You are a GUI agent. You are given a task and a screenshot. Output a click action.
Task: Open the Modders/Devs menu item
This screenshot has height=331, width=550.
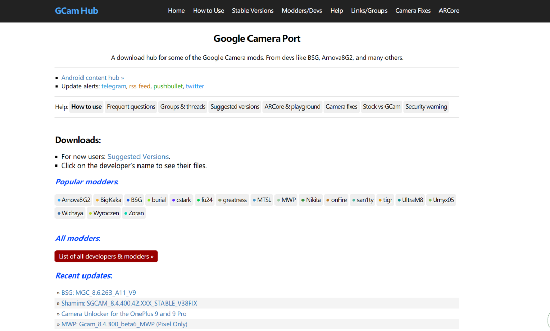click(x=302, y=11)
